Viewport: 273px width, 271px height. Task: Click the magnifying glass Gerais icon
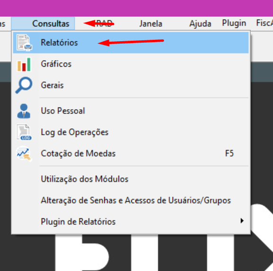[24, 85]
